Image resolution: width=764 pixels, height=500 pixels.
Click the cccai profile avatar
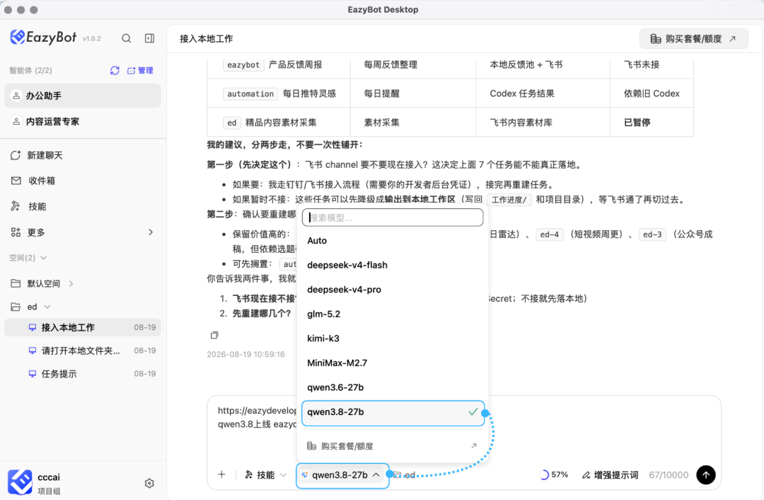click(20, 482)
